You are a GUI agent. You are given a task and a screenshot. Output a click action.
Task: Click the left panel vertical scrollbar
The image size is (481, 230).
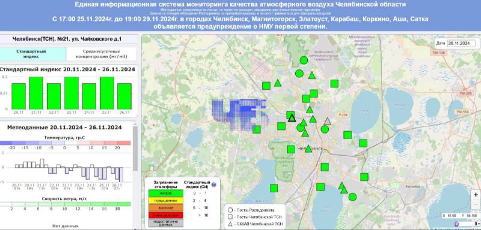pyautogui.click(x=135, y=149)
